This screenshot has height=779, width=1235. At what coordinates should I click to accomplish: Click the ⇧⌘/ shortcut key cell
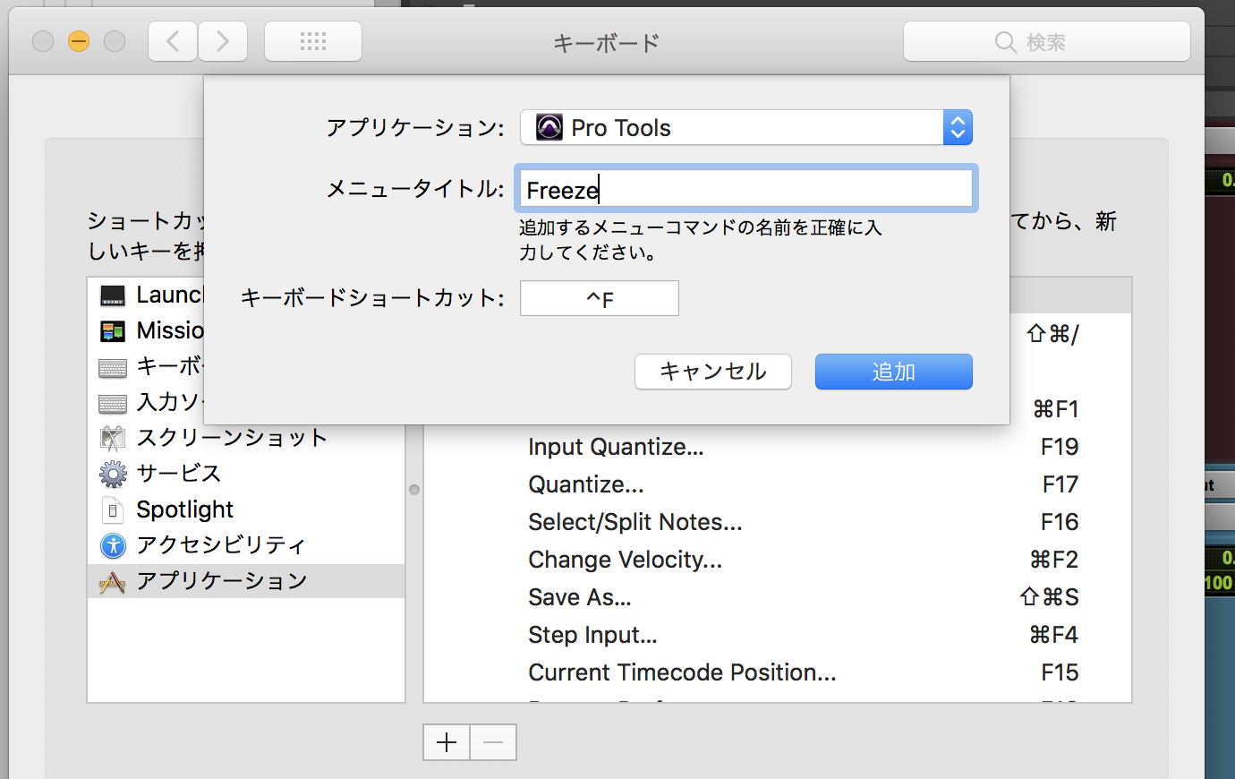tap(1052, 334)
